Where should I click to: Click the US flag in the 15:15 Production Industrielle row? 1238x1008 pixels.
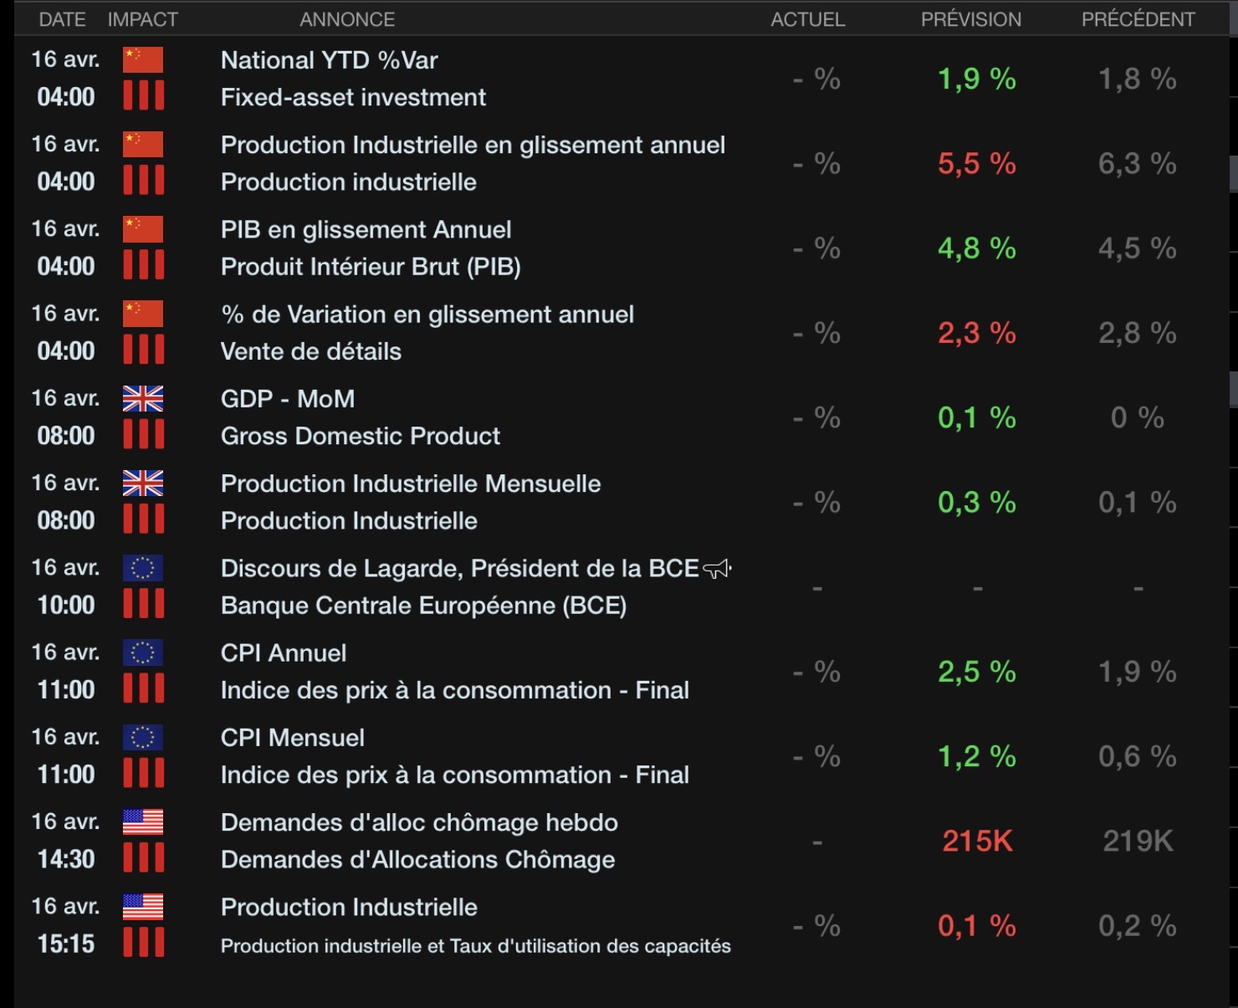(x=143, y=907)
